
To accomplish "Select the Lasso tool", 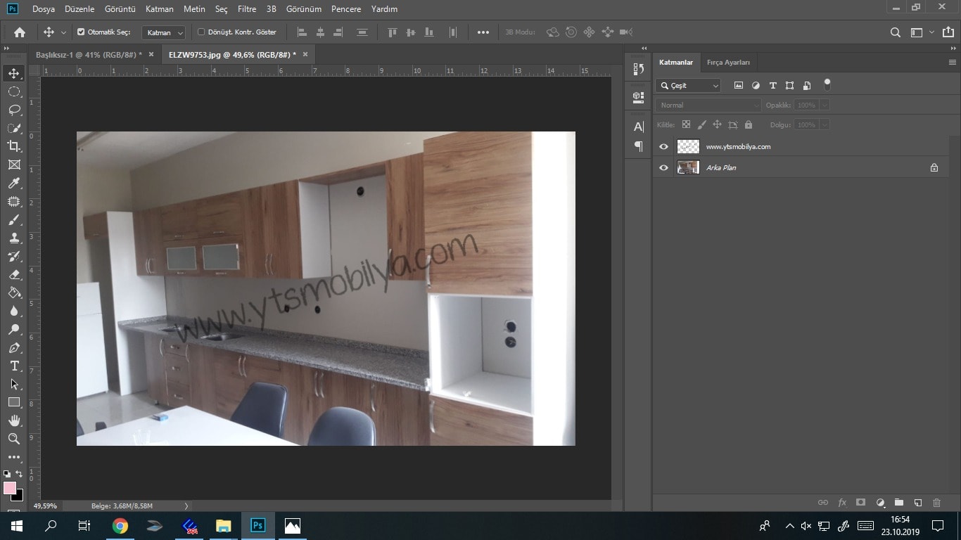I will 14,110.
